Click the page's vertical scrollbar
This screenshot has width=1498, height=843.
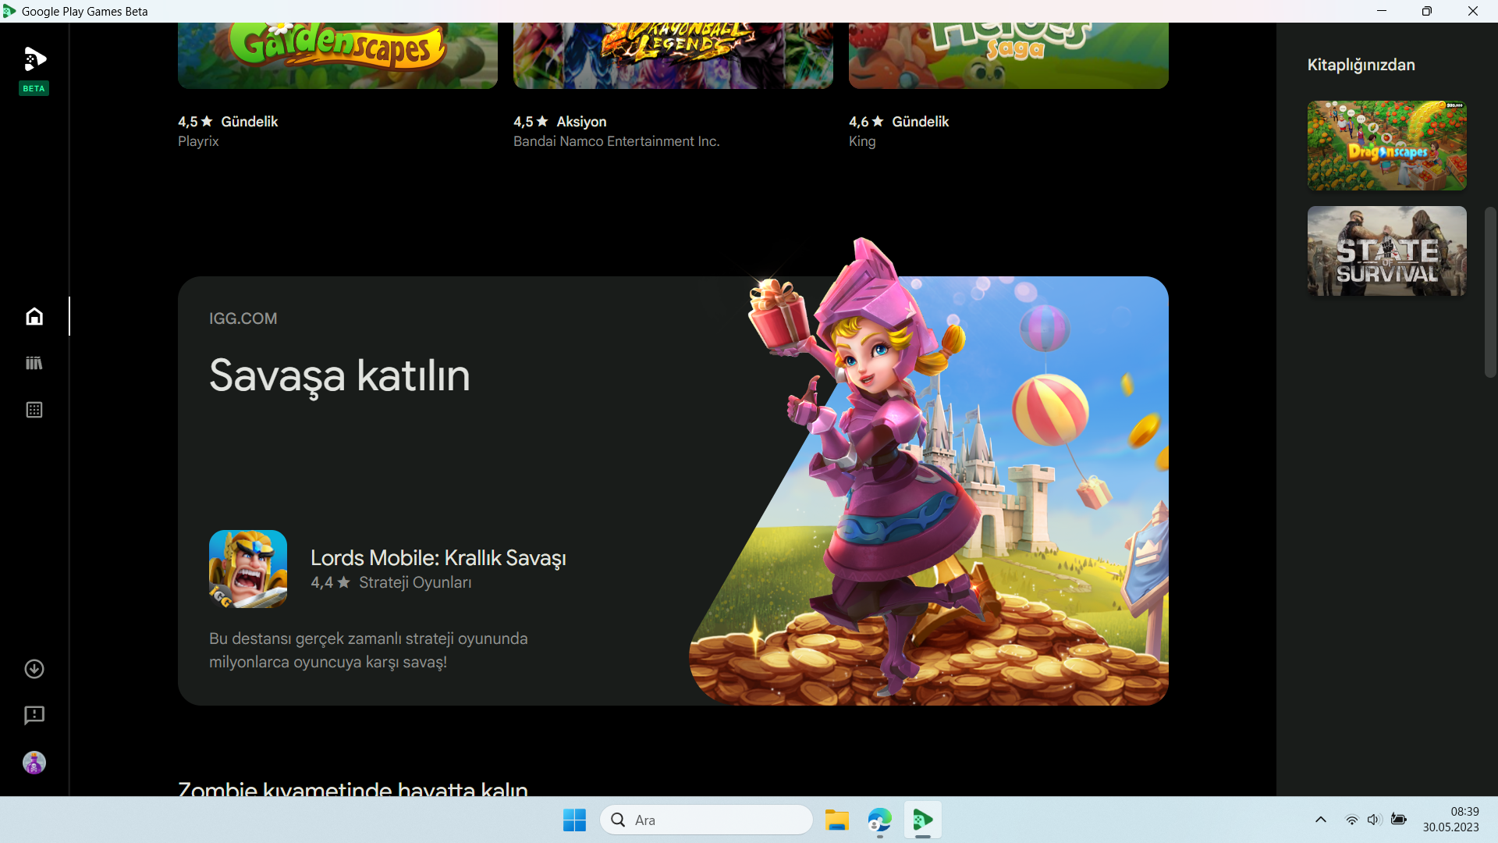(x=1490, y=293)
